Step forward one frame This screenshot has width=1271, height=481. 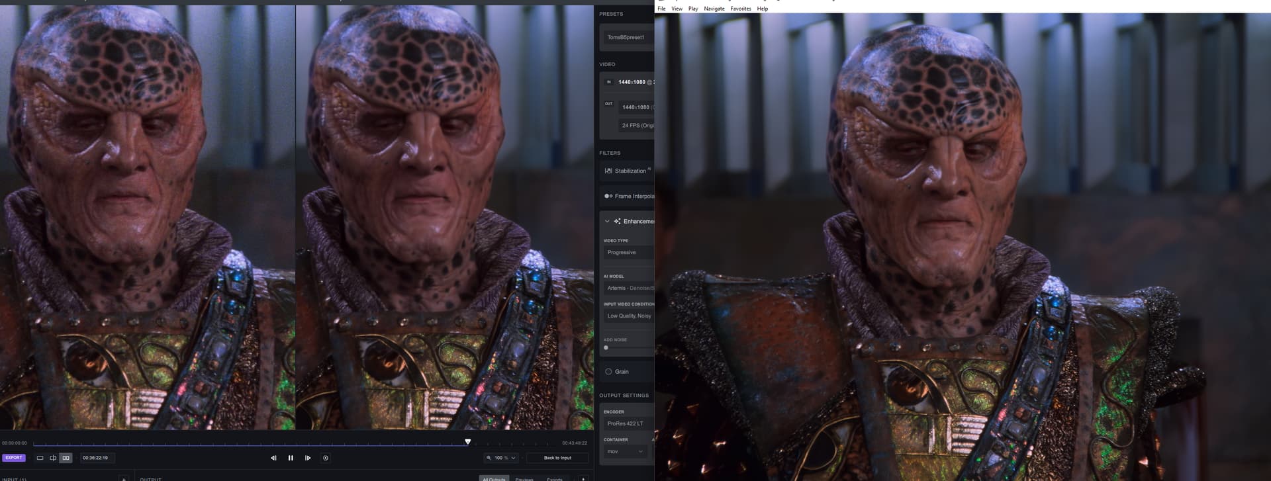308,458
